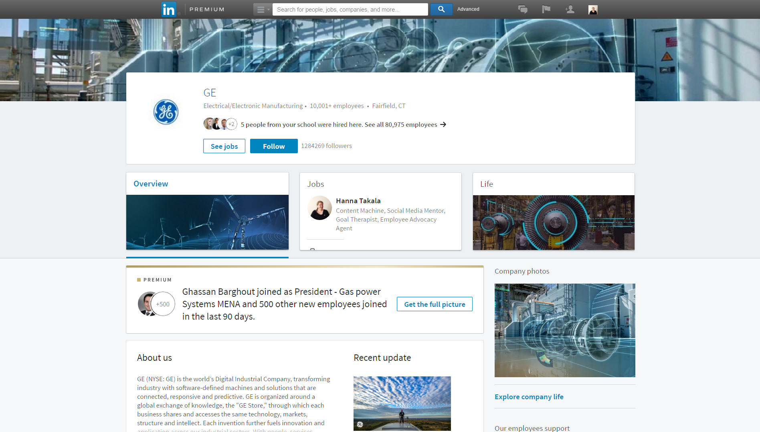Open See all 80,975 employees link
760x432 pixels.
point(401,124)
